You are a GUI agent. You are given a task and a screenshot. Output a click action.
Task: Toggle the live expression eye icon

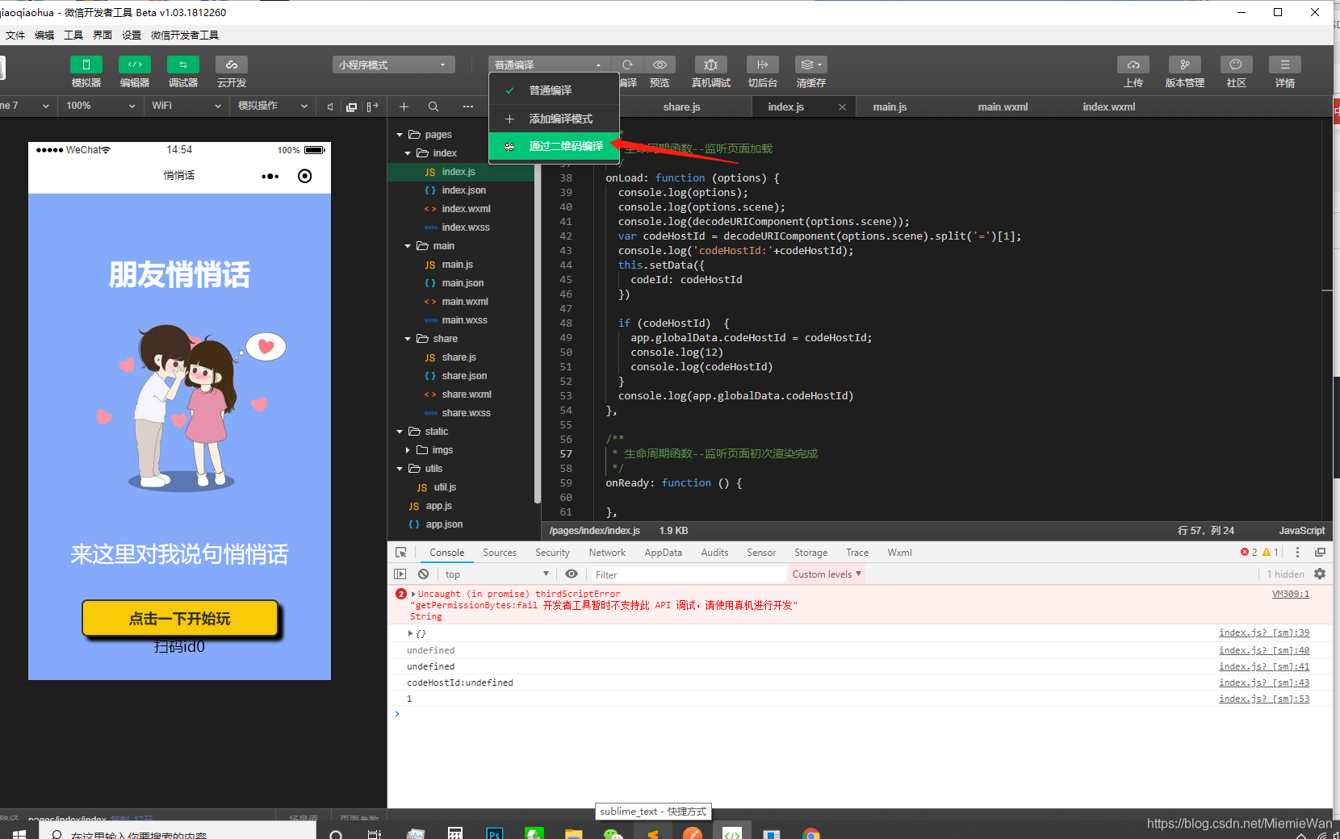[x=572, y=574]
